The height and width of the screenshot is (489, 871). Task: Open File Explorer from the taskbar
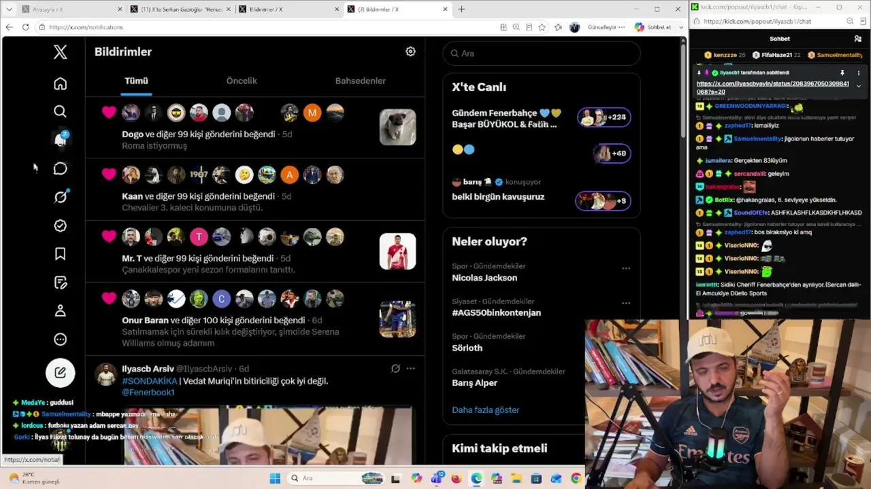516,478
